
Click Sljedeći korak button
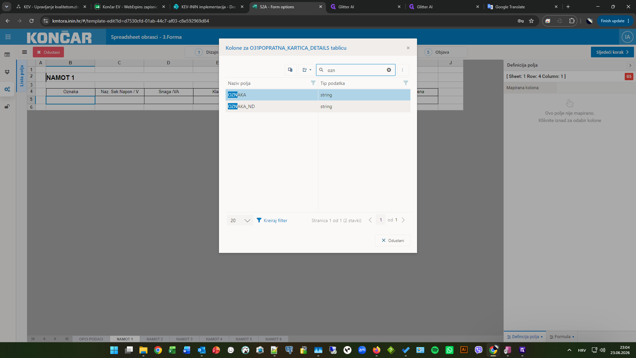[x=612, y=52]
